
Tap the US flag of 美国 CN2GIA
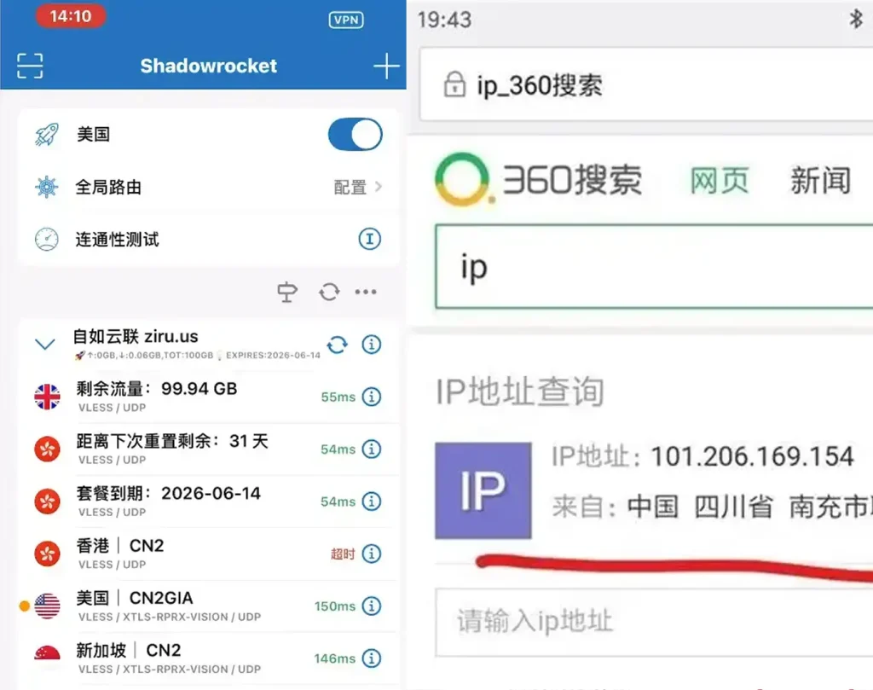(x=48, y=606)
